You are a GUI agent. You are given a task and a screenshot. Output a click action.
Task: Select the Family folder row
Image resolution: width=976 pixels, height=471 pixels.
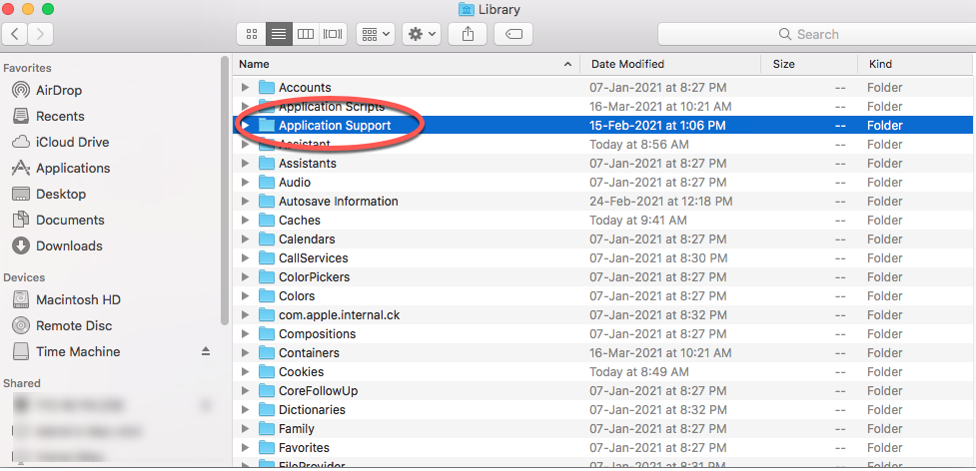pos(602,429)
